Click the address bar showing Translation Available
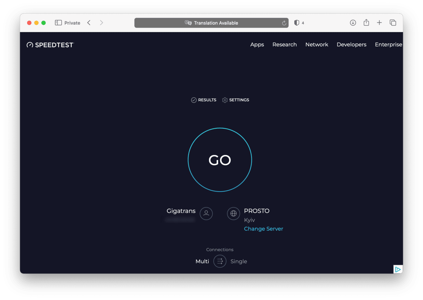Screen dimensions: 423x300 pyautogui.click(x=211, y=23)
